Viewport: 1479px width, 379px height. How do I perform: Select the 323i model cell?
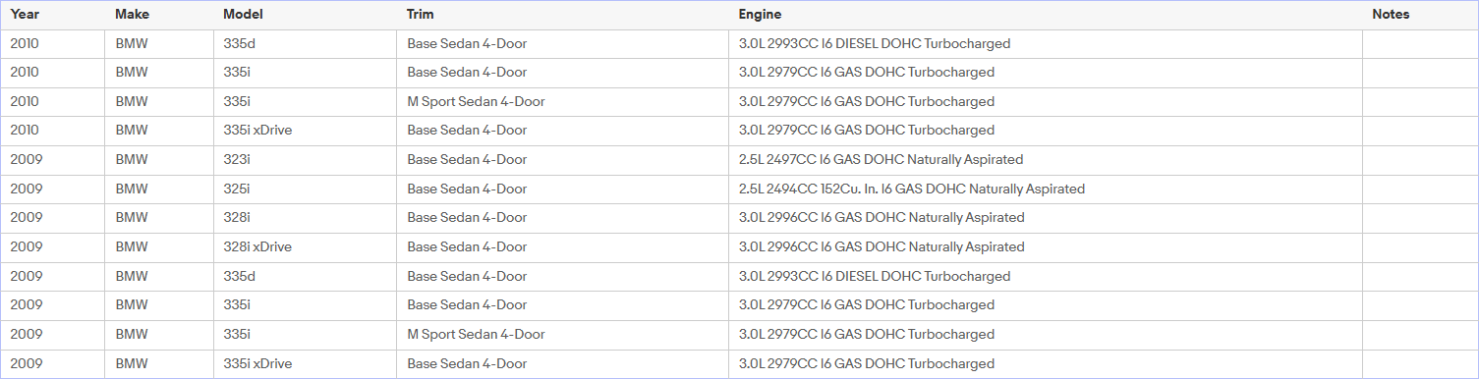click(x=305, y=159)
